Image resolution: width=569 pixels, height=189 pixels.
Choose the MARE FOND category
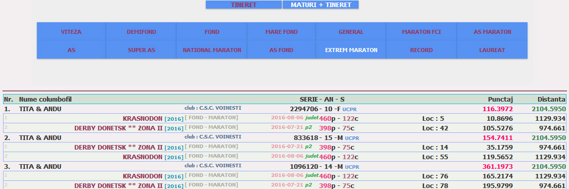coord(282,32)
